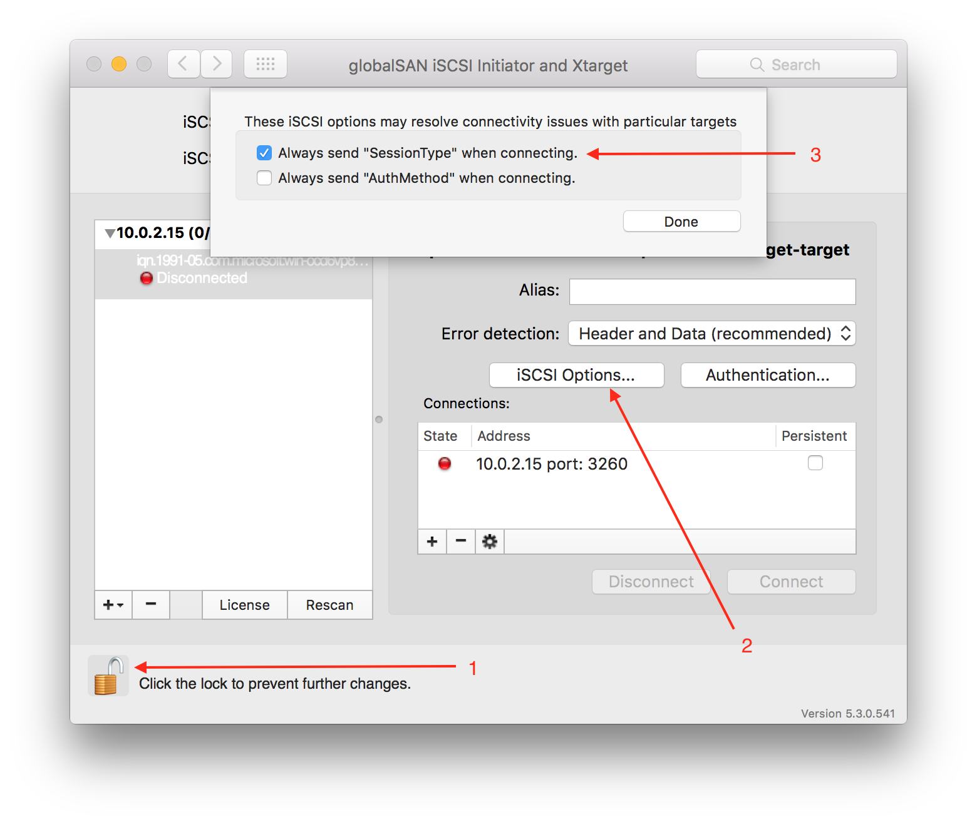Open the add target plus menu
This screenshot has width=977, height=824.
point(113,605)
